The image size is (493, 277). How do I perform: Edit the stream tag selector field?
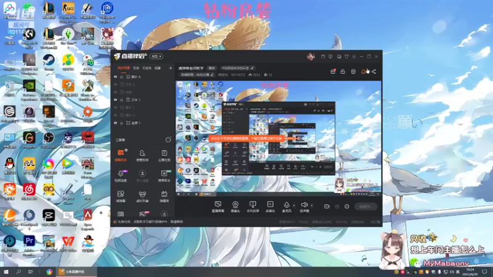(x=237, y=68)
